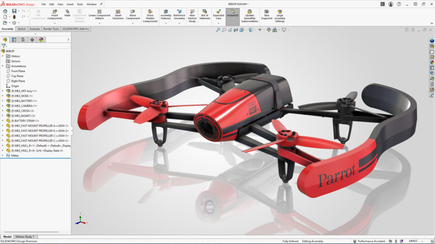Click Edit Appearance icon in view toolbar
The image size is (435, 244).
point(268,30)
